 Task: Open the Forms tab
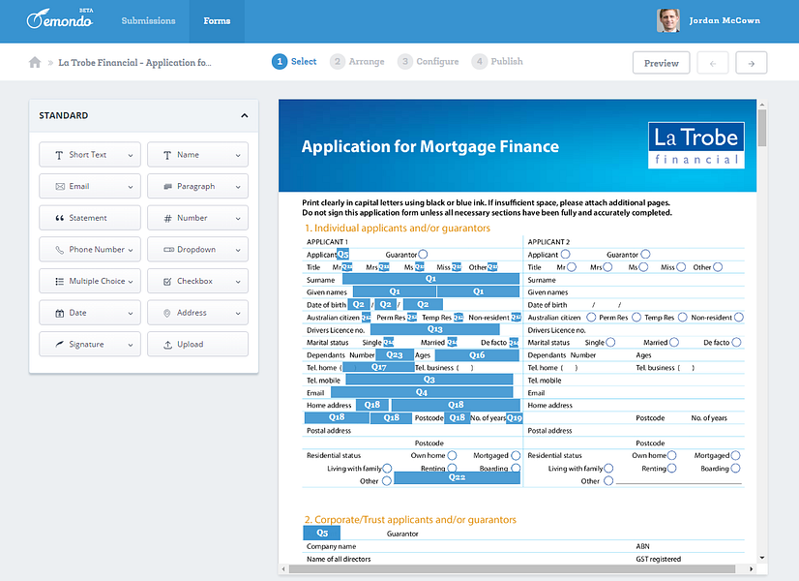[217, 21]
